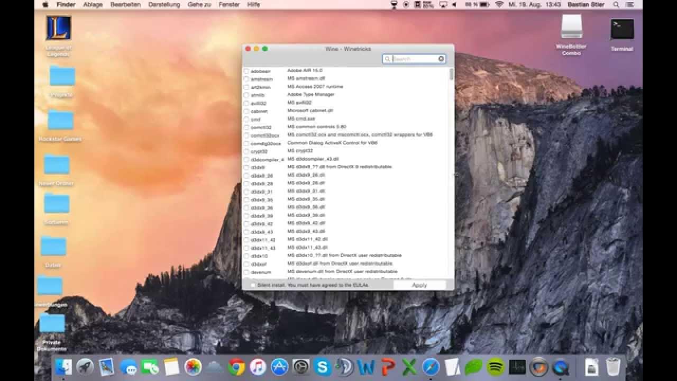
Task: Open the Trash in the Dock
Action: 613,366
